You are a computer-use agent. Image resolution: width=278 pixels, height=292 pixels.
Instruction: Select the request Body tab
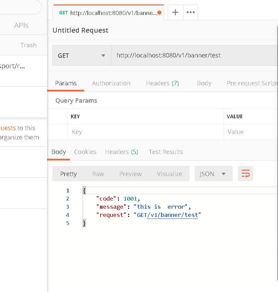[x=204, y=83]
